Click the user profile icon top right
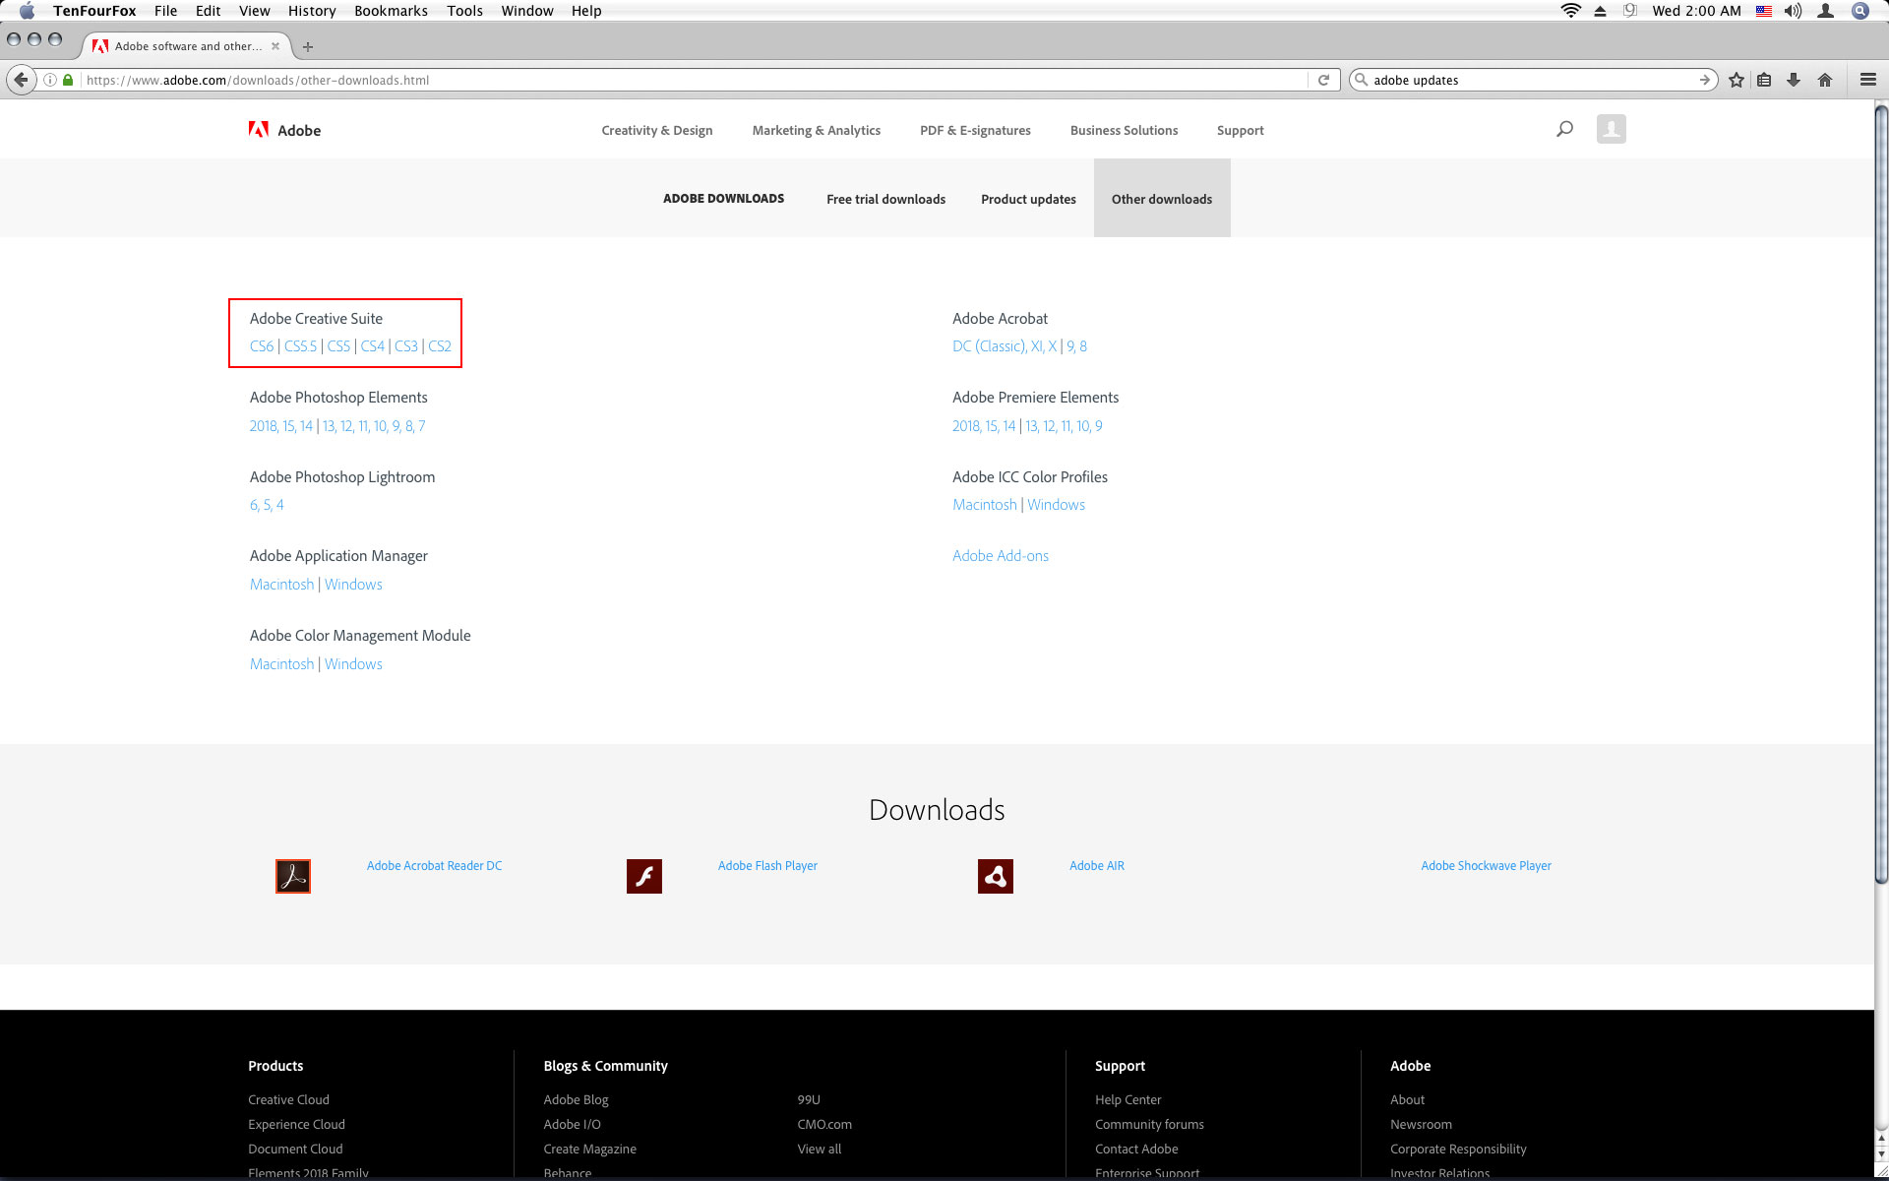This screenshot has height=1181, width=1889. [1609, 128]
